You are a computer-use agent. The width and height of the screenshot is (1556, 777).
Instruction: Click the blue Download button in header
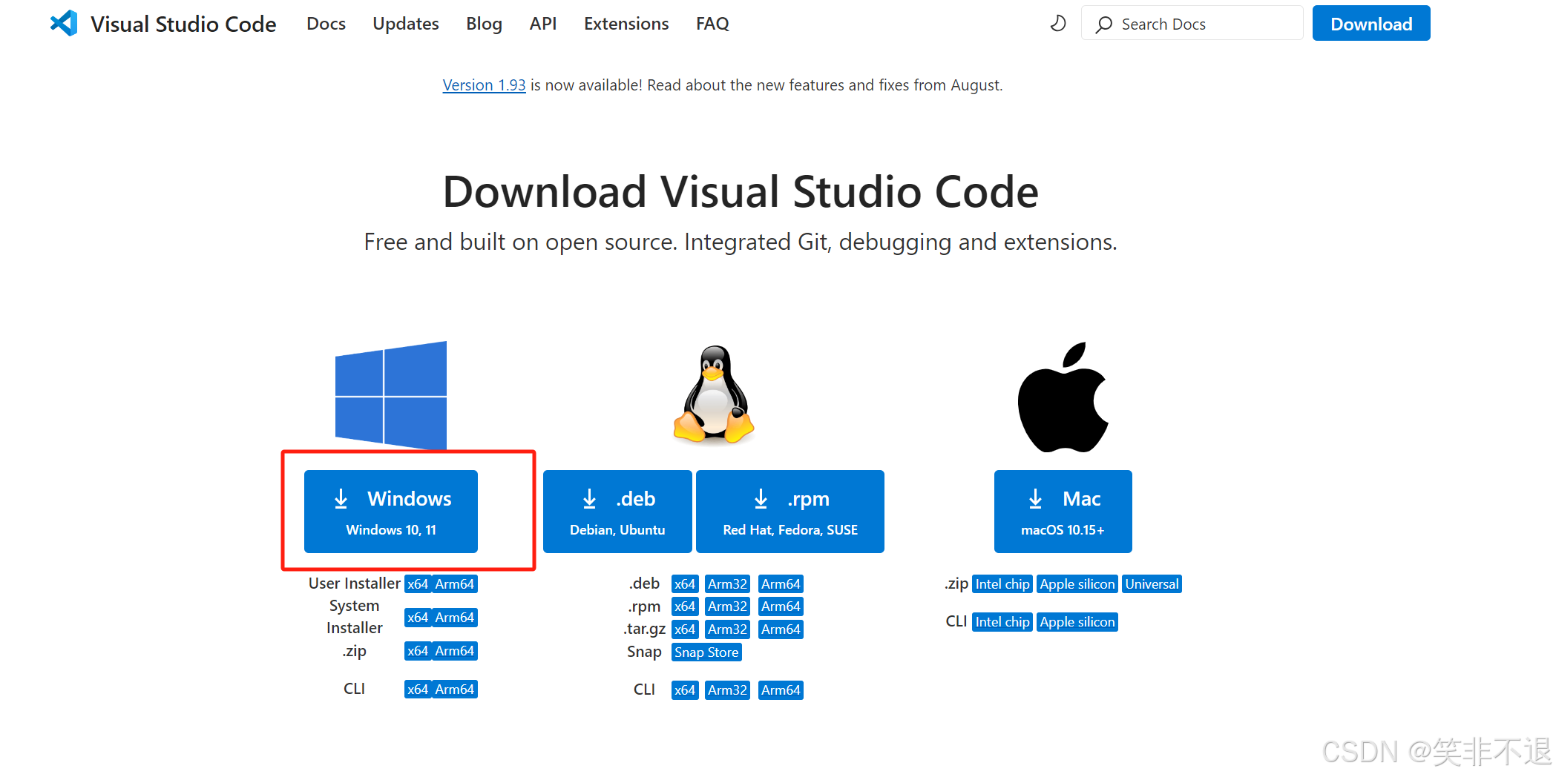1371,24
